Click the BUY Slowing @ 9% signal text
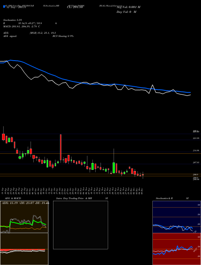The image size is (201, 265). click(x=63, y=36)
